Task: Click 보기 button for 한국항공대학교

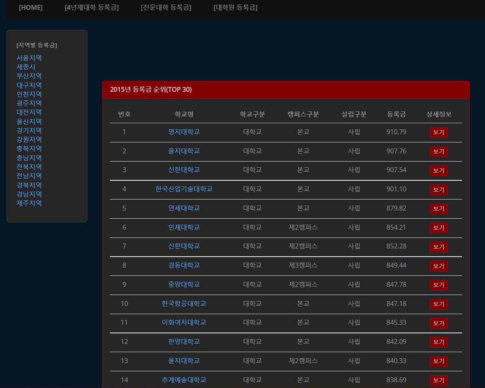Action: click(x=438, y=304)
